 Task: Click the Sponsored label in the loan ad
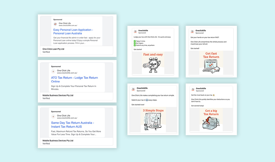pyautogui.click(x=58, y=19)
